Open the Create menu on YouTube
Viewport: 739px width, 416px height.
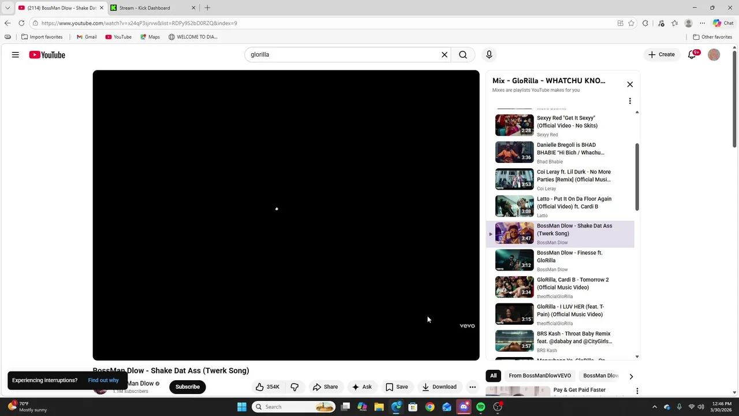tap(661, 55)
